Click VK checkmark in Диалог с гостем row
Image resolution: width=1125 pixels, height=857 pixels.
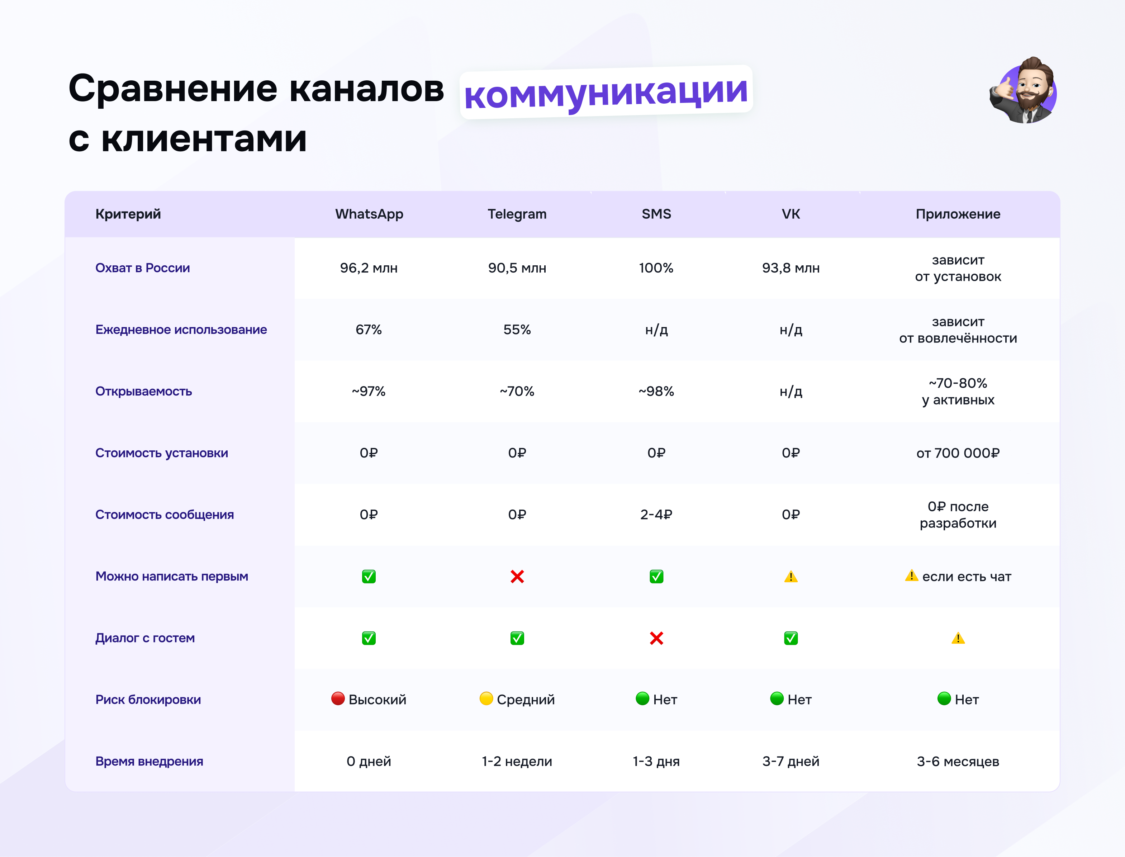pyautogui.click(x=791, y=638)
